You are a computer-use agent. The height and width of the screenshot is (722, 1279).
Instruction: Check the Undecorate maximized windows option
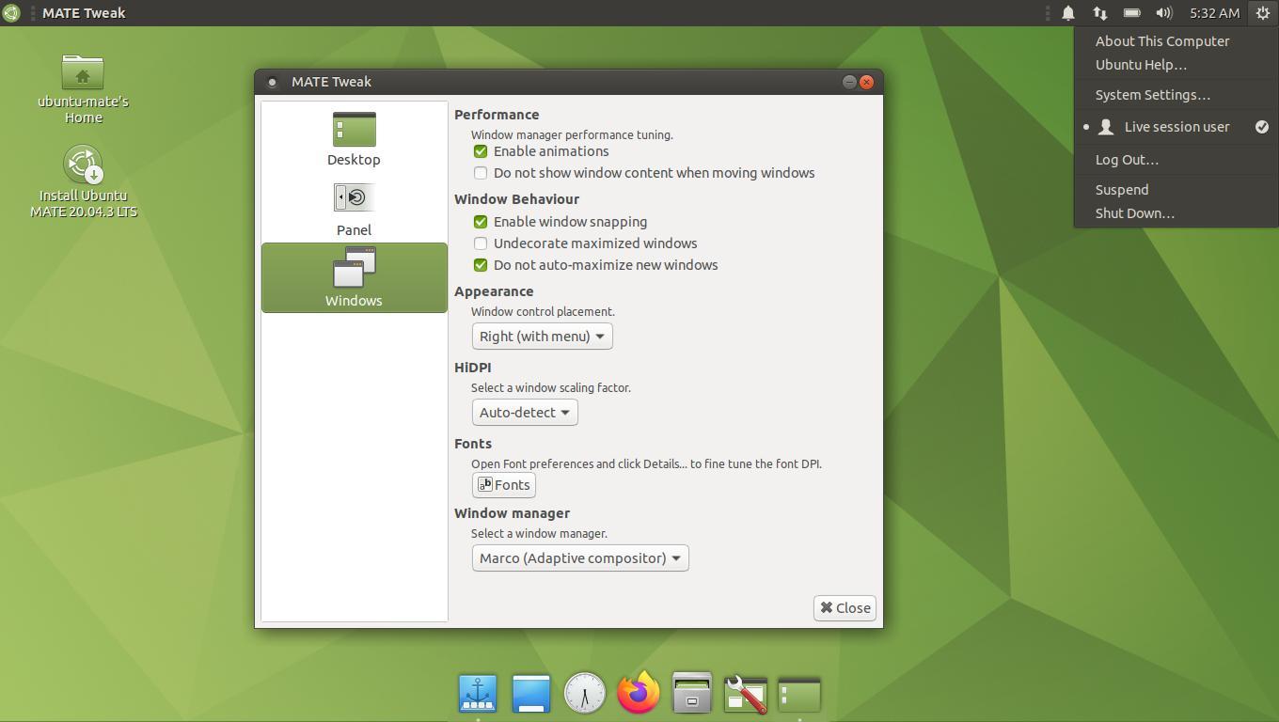point(481,243)
